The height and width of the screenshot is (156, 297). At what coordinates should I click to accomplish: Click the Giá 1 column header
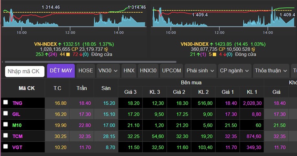pos(228,92)
